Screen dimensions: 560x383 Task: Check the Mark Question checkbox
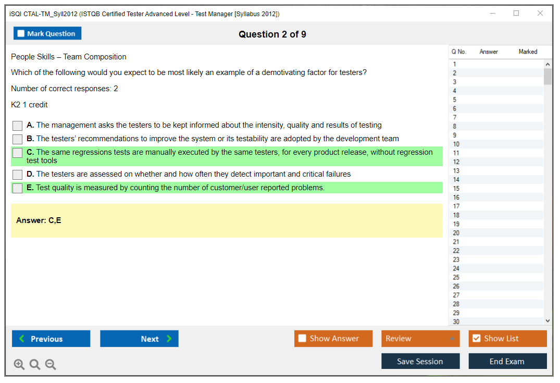pos(21,34)
